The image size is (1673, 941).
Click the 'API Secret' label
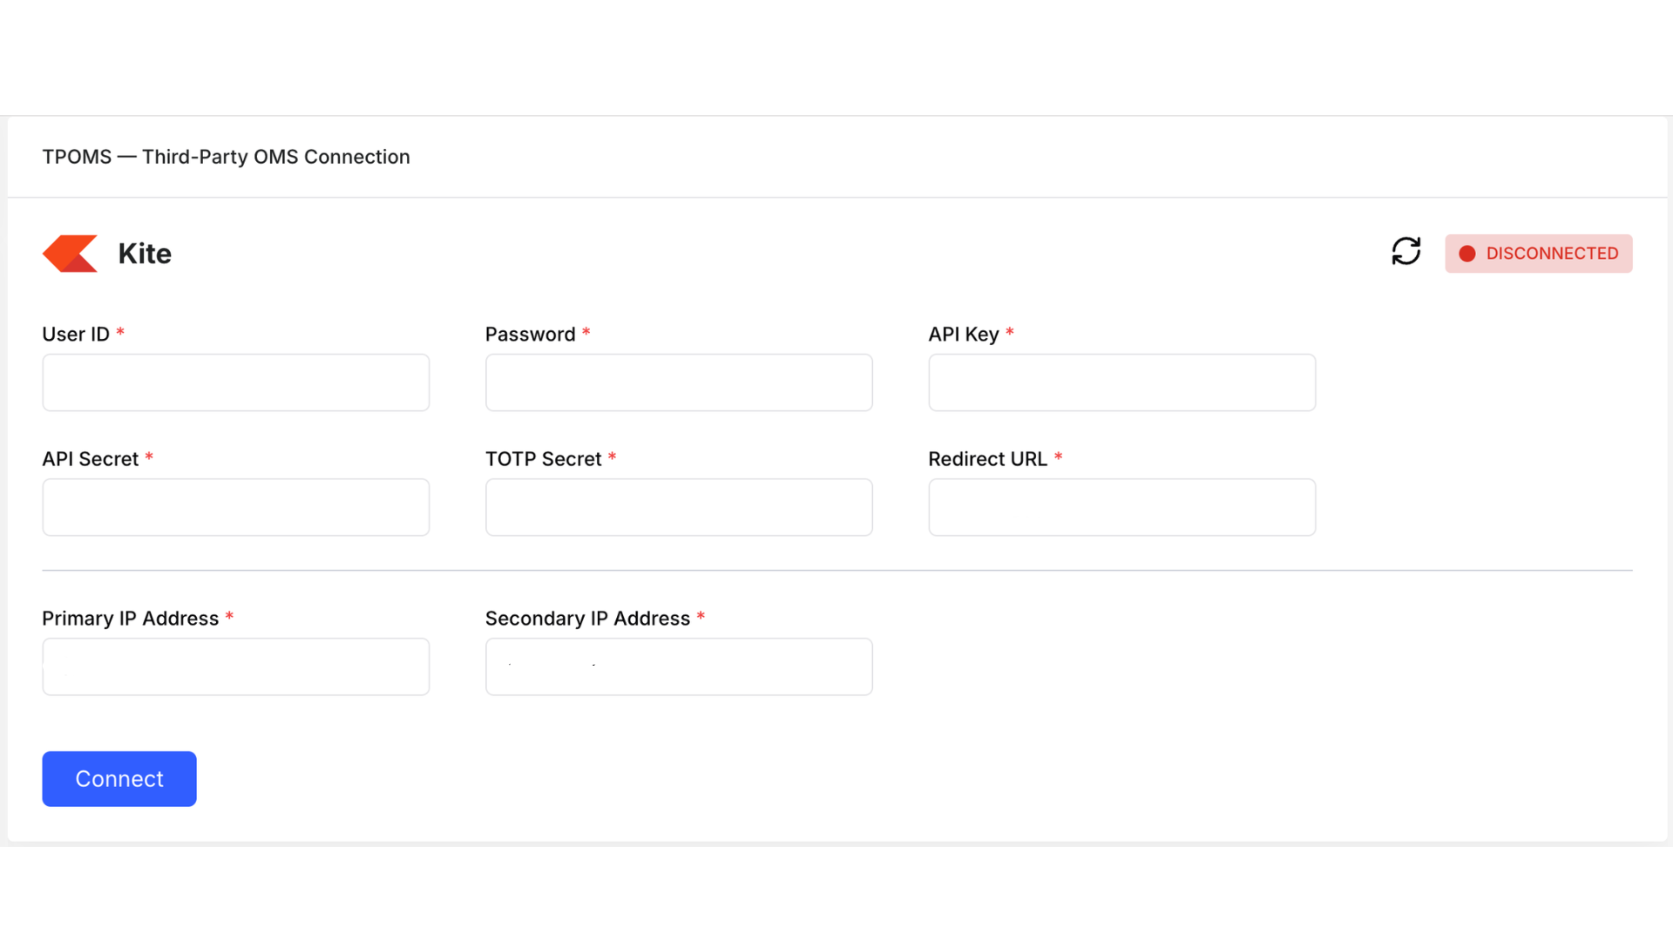91,459
